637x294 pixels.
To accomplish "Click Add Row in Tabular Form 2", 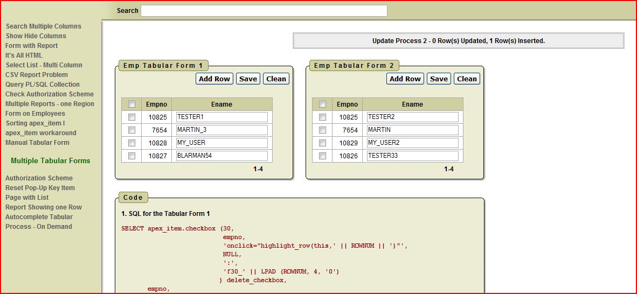I will [x=405, y=79].
